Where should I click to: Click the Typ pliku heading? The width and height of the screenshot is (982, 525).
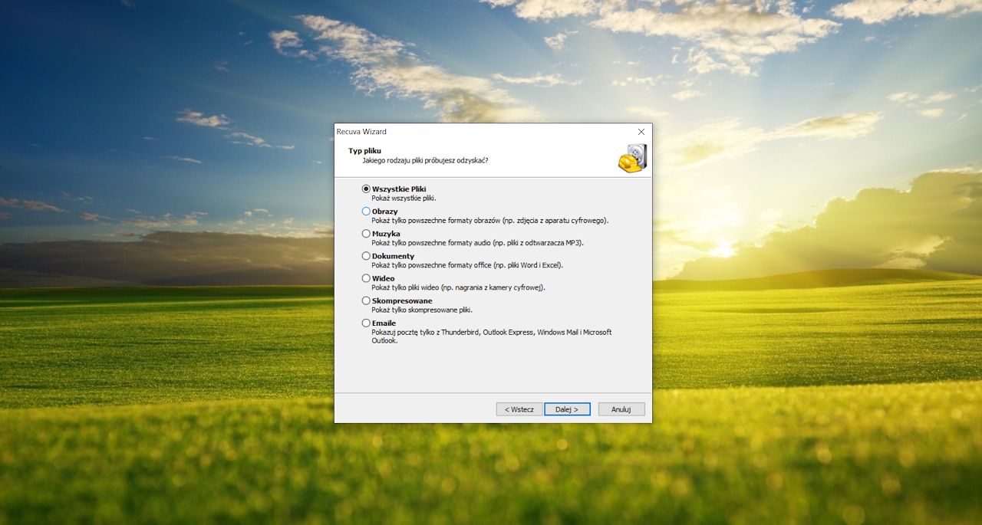pyautogui.click(x=365, y=151)
